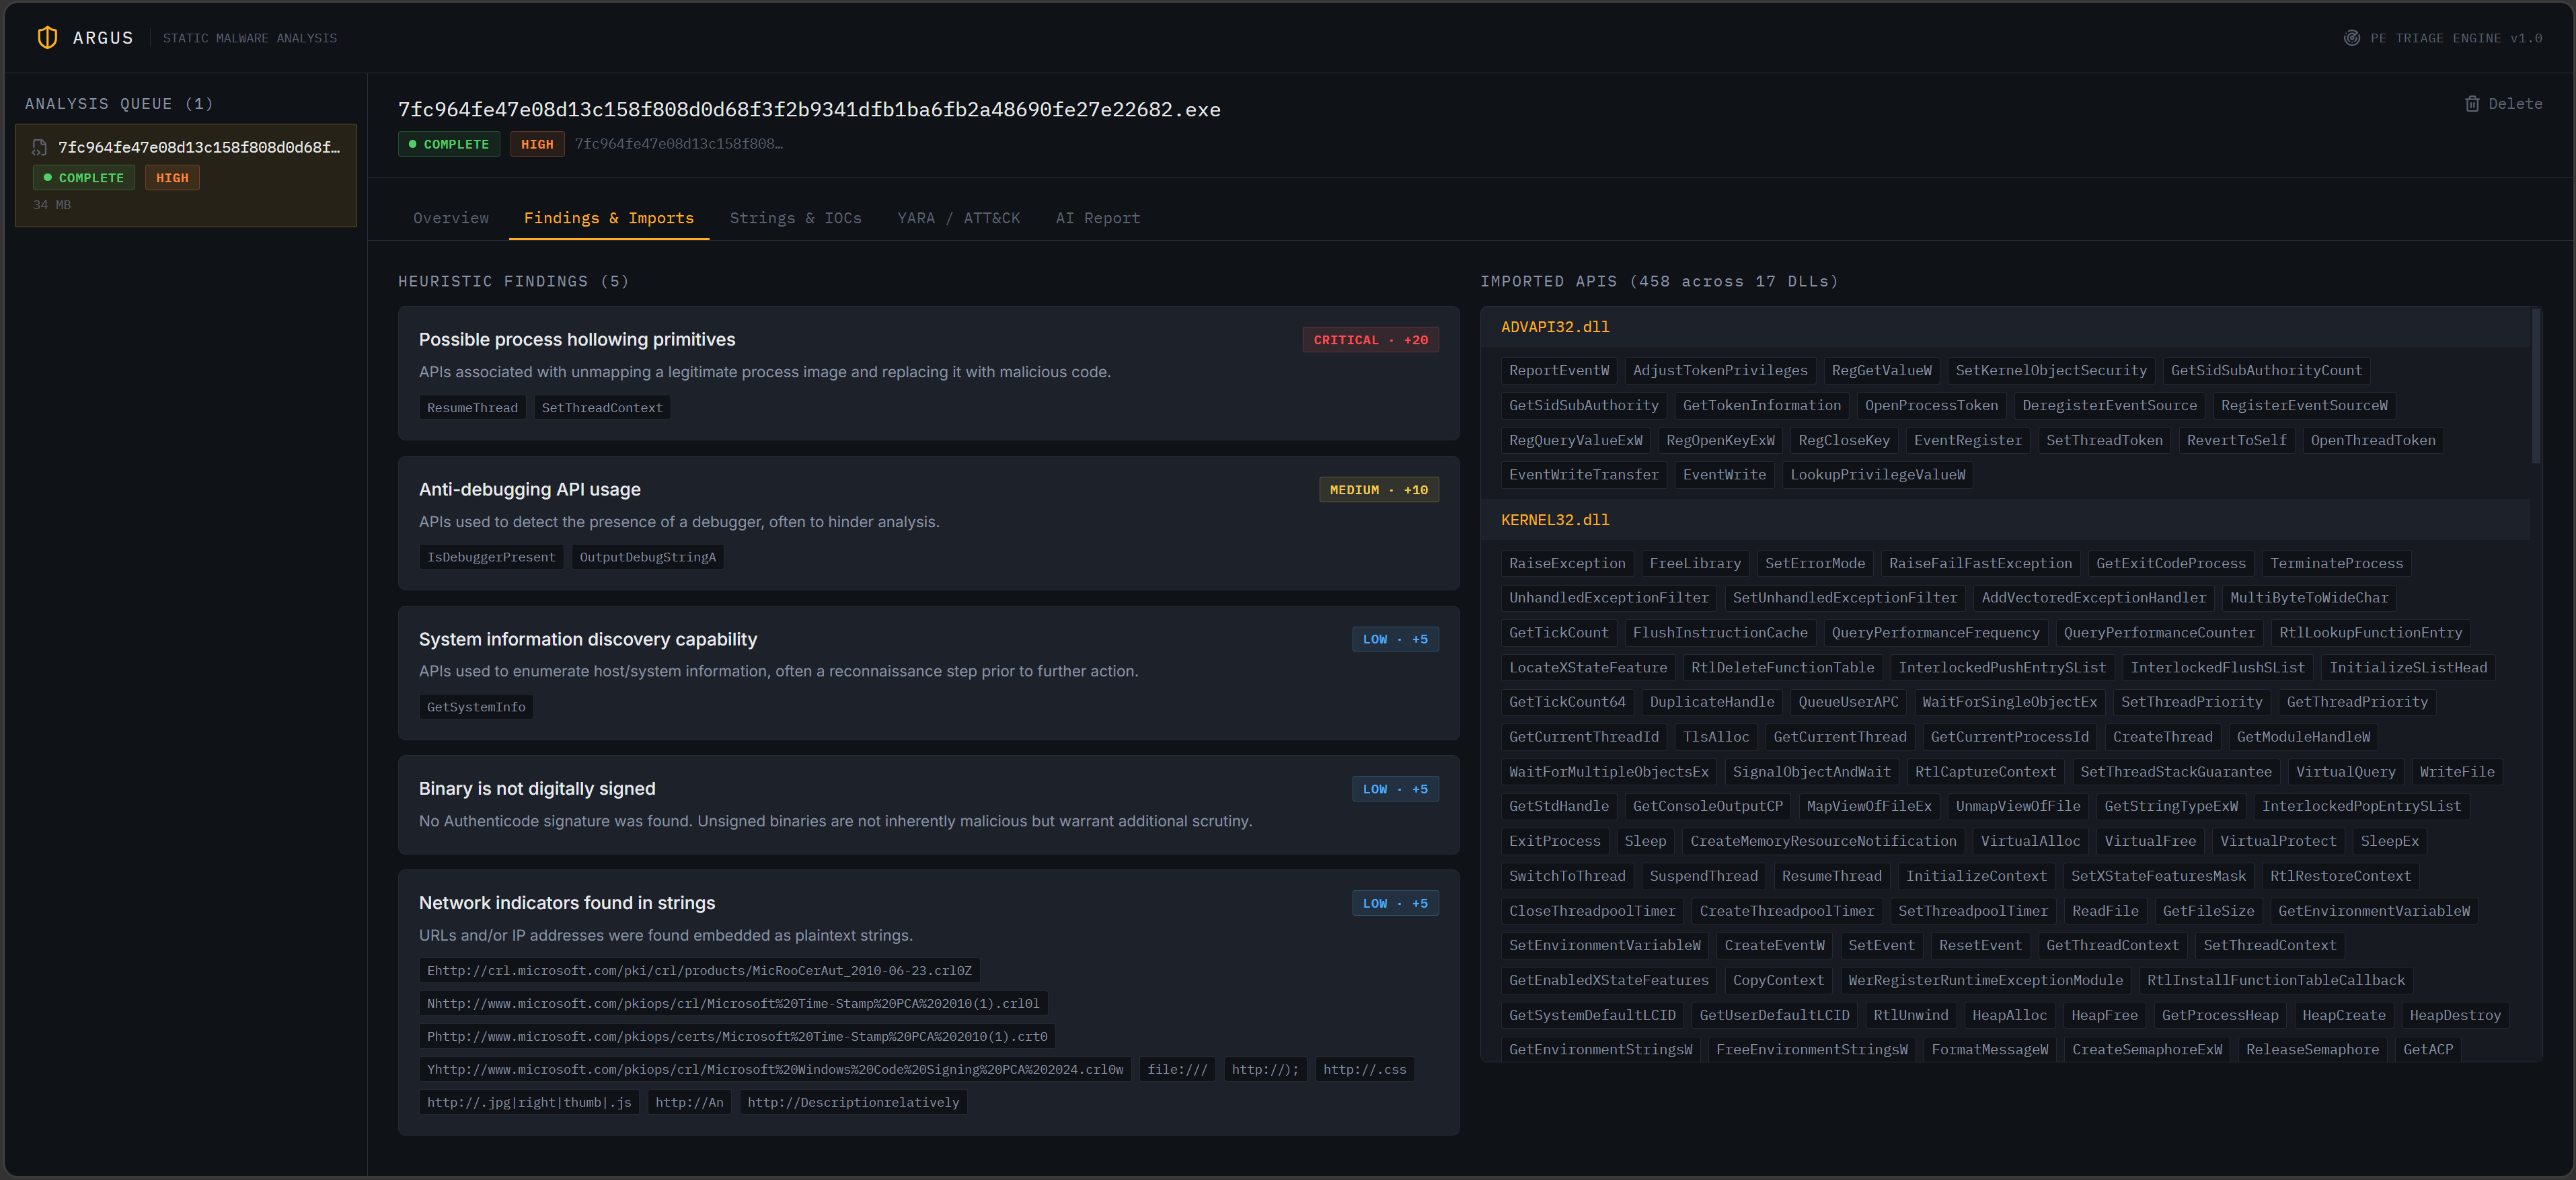Click the CRITICAL +20 severity badge
The width and height of the screenshot is (2576, 1180).
(x=1370, y=340)
